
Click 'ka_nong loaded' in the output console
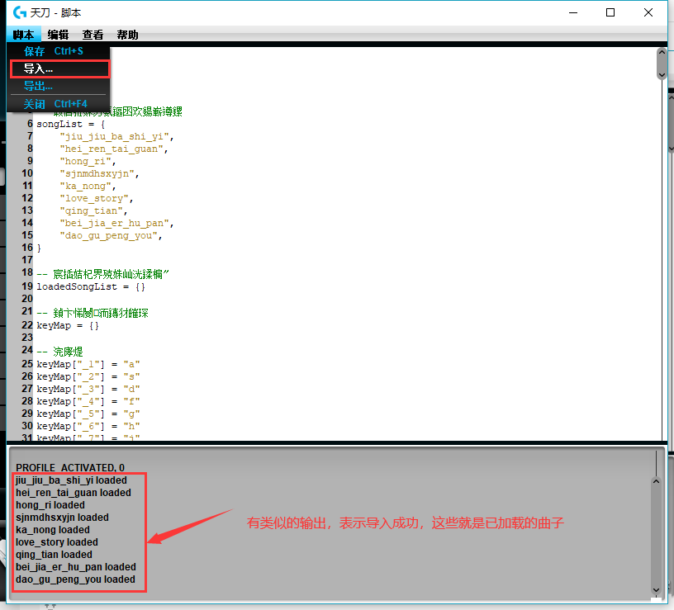53,530
